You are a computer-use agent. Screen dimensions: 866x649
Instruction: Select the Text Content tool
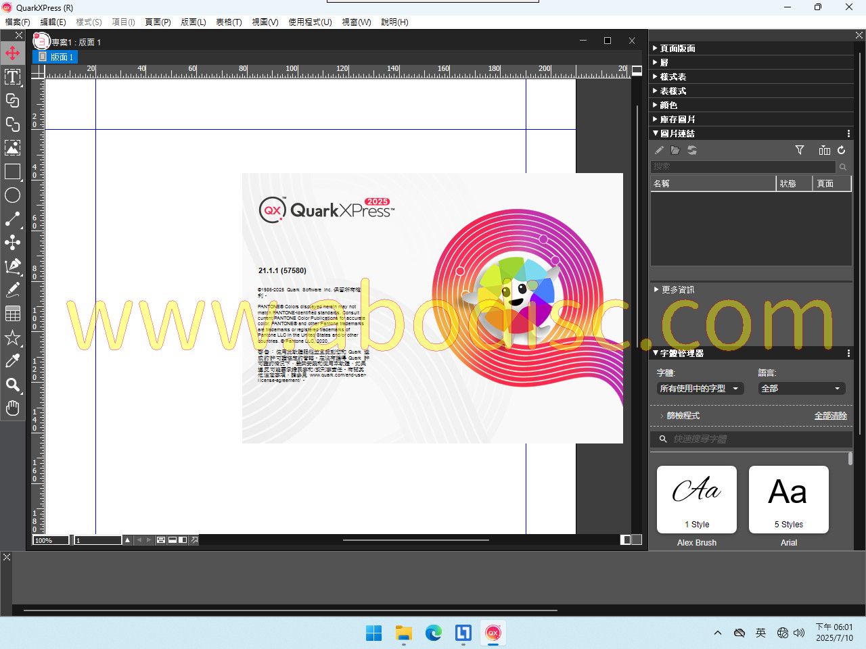pyautogui.click(x=12, y=76)
